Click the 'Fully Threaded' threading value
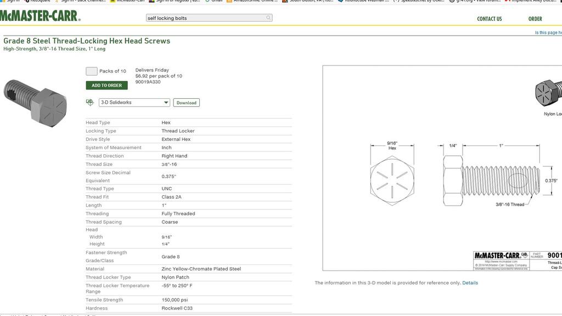The height and width of the screenshot is (316, 562). pos(178,213)
